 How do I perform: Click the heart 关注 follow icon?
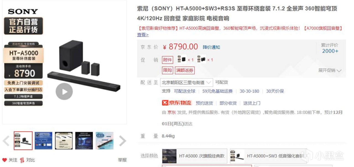(x=4, y=160)
